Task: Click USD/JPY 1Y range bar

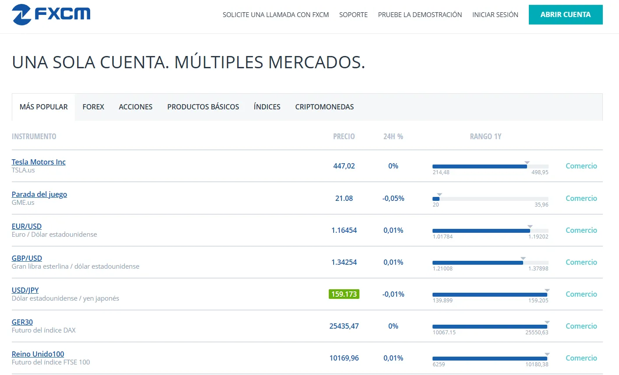Action: point(490,295)
